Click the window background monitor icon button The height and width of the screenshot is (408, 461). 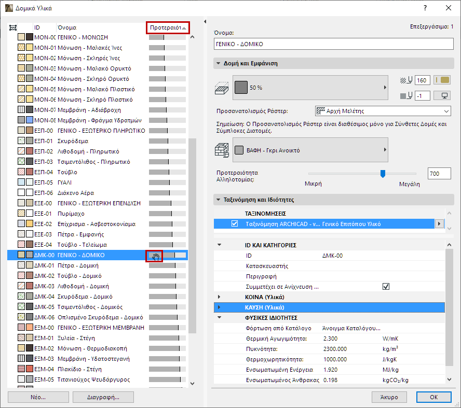(442, 95)
